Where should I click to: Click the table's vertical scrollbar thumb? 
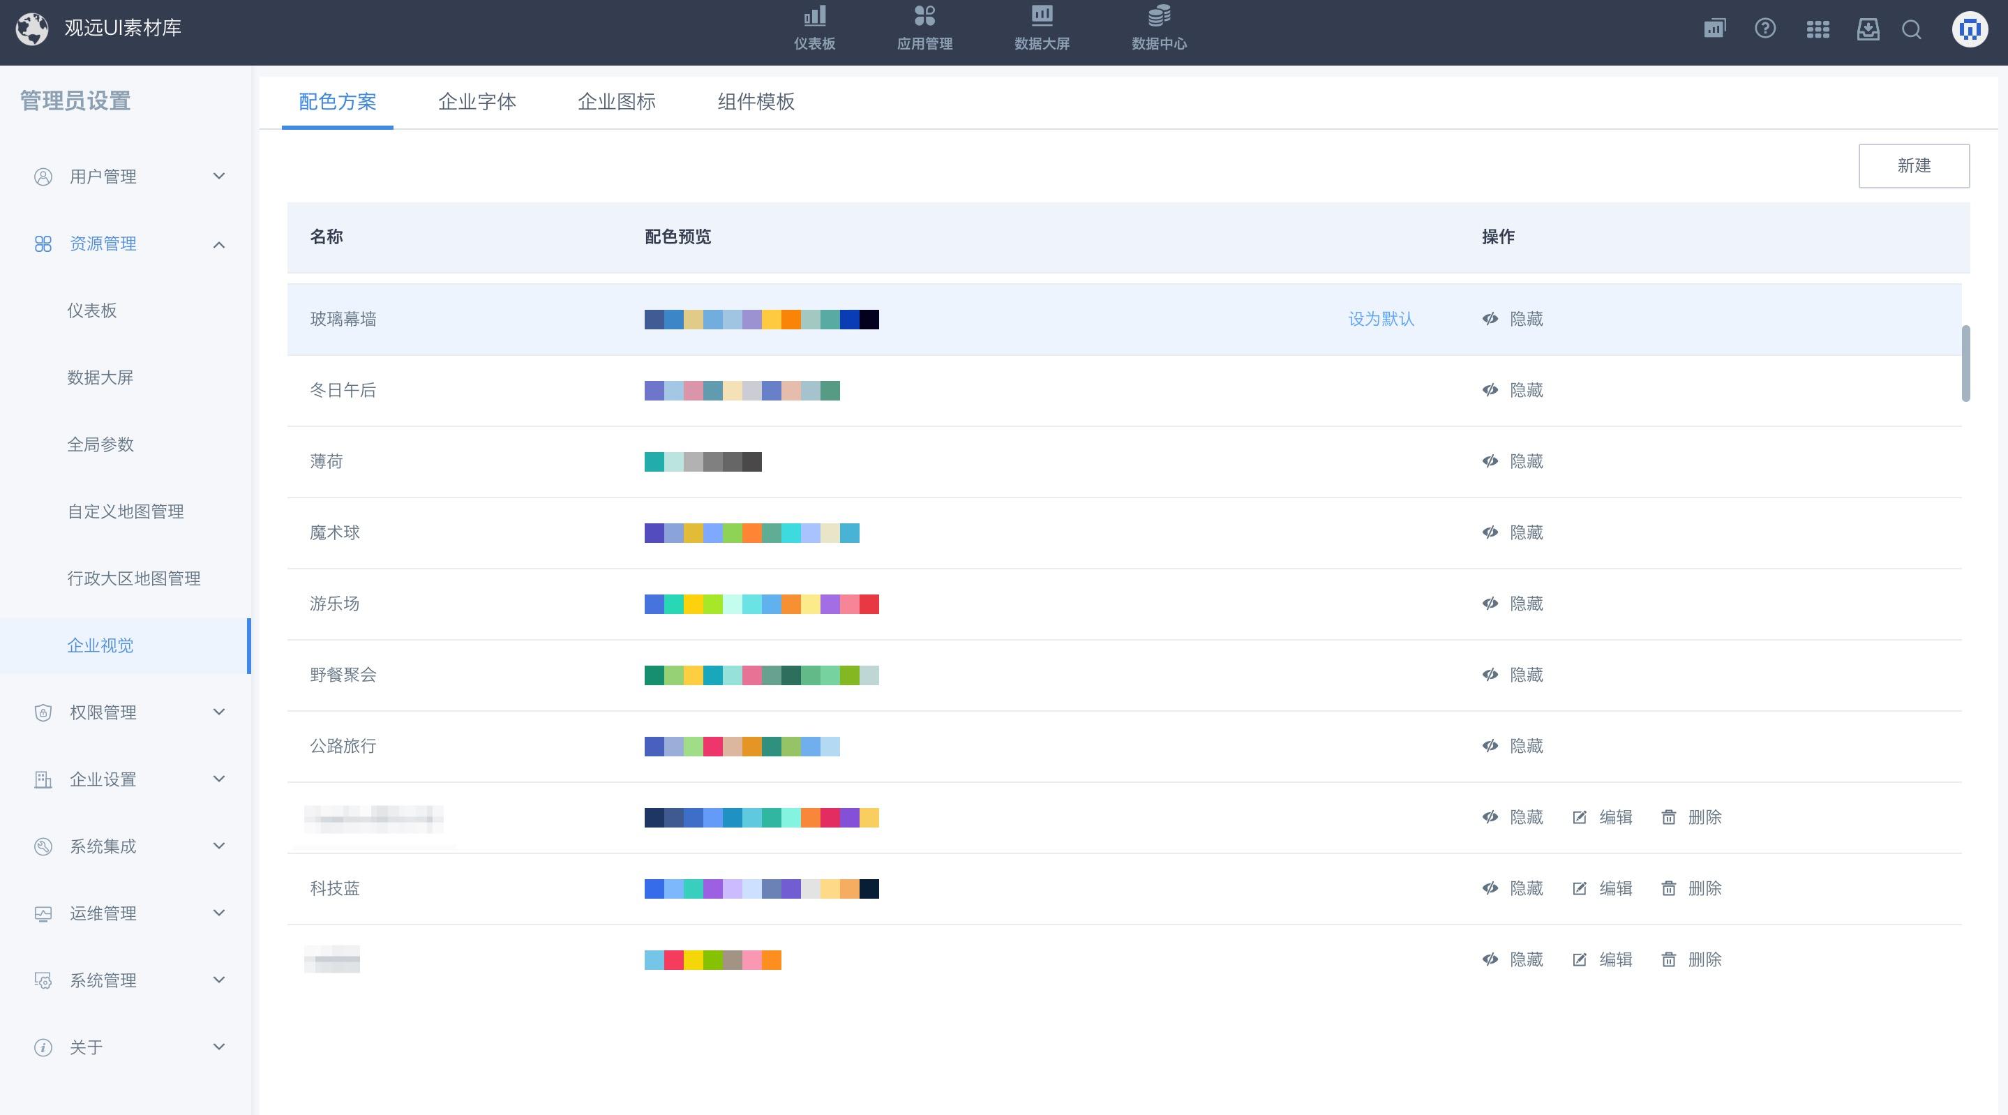pos(1966,364)
